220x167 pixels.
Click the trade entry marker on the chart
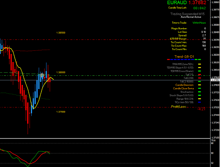42,75
